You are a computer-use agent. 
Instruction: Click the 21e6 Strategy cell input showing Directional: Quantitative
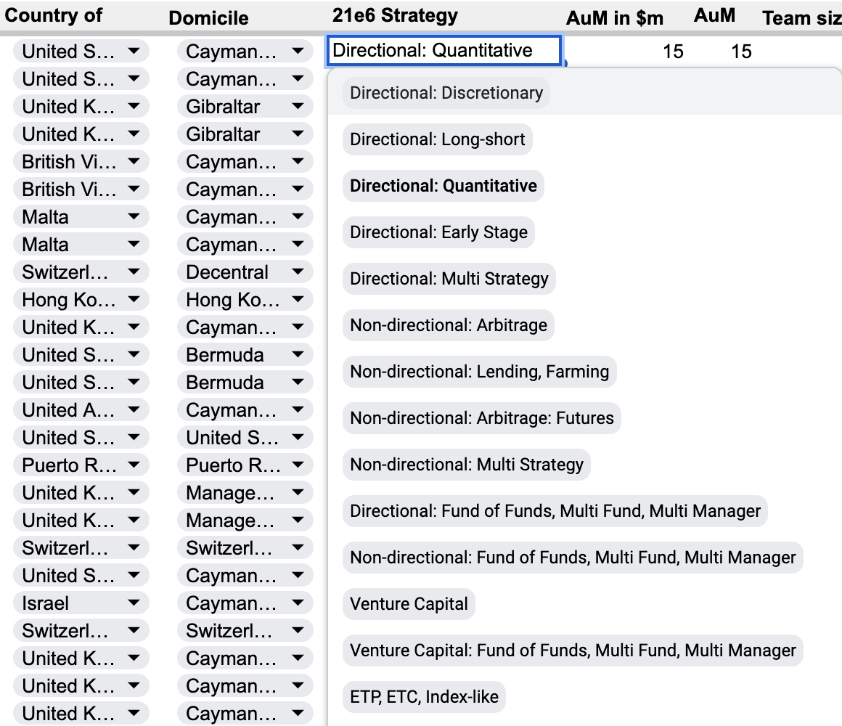pos(444,51)
